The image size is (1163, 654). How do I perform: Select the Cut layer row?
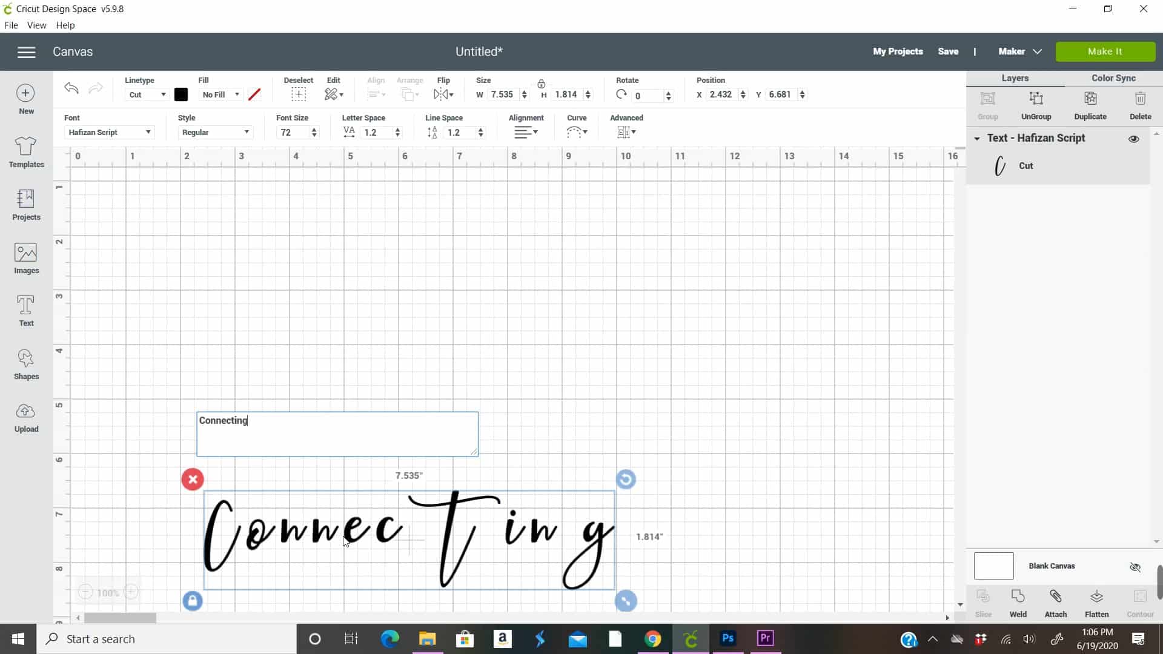click(1058, 166)
